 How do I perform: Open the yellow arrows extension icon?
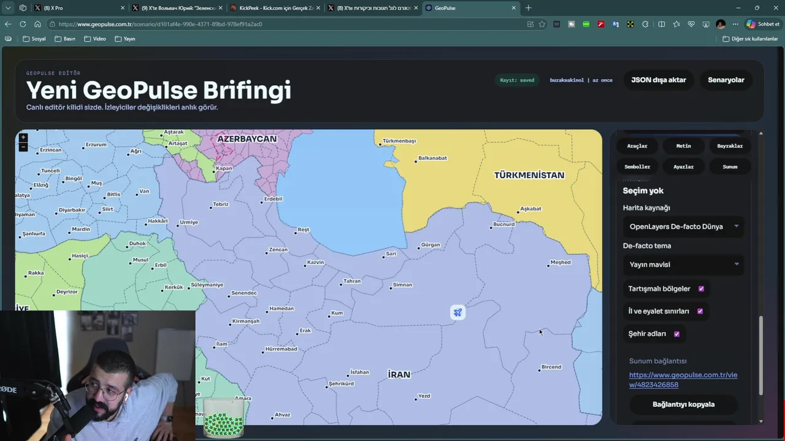[x=630, y=24]
